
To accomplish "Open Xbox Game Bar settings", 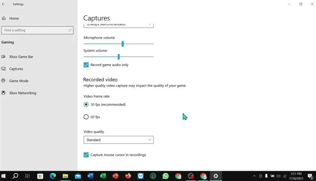I will tap(21, 57).
